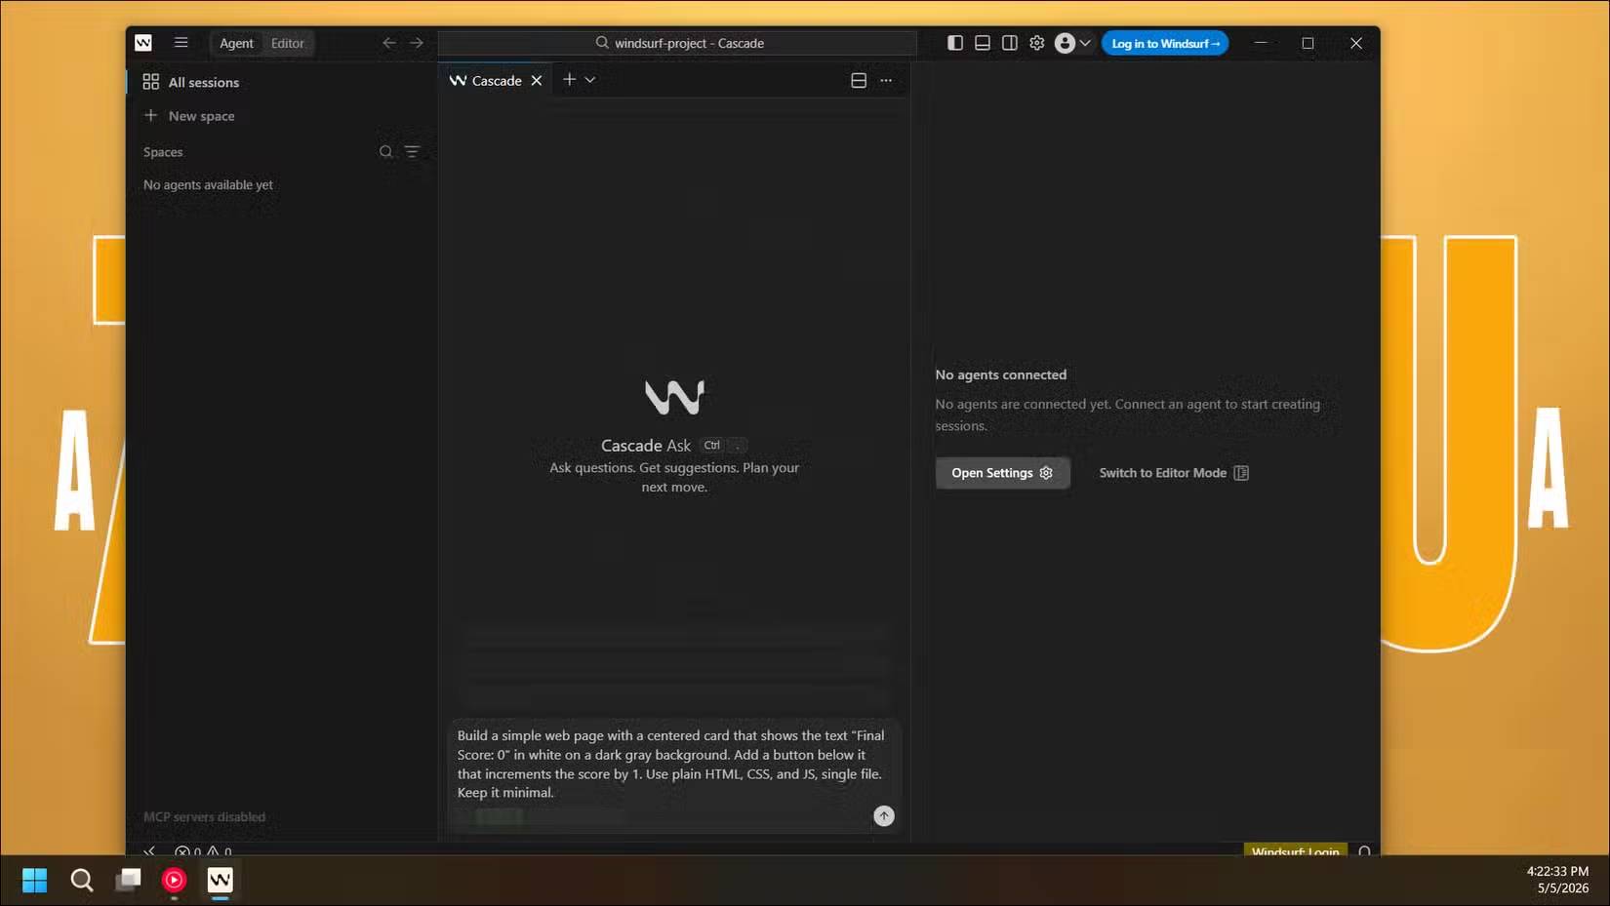
Task: Open settings with the title bar gear icon
Action: coord(1037,43)
